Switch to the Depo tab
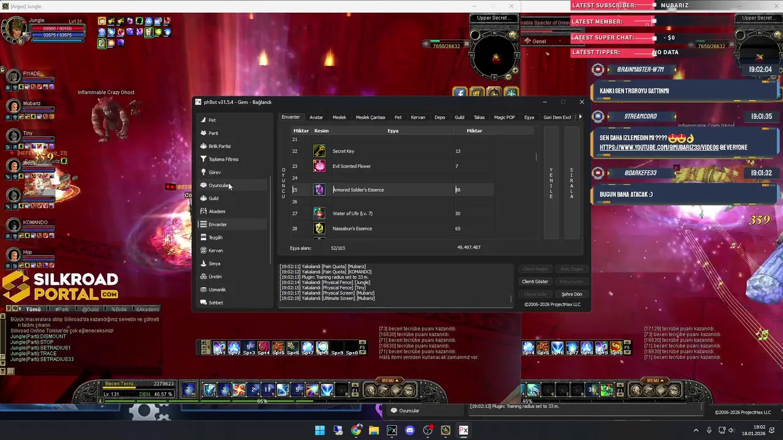 pos(440,117)
